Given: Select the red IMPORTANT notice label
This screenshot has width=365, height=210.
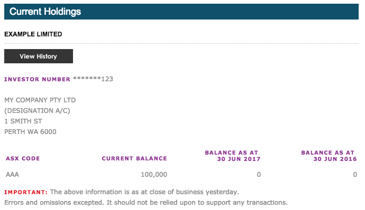Looking at the screenshot, I should click(26, 193).
